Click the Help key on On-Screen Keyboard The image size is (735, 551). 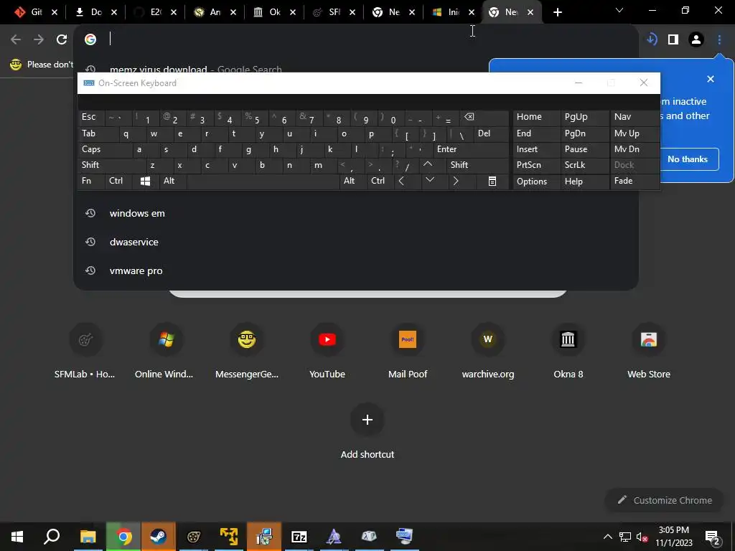coord(584,182)
